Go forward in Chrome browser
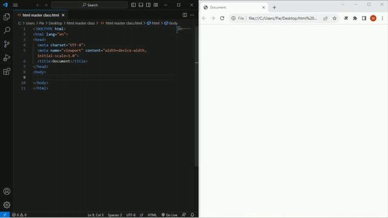388x218 pixels. coord(213,18)
